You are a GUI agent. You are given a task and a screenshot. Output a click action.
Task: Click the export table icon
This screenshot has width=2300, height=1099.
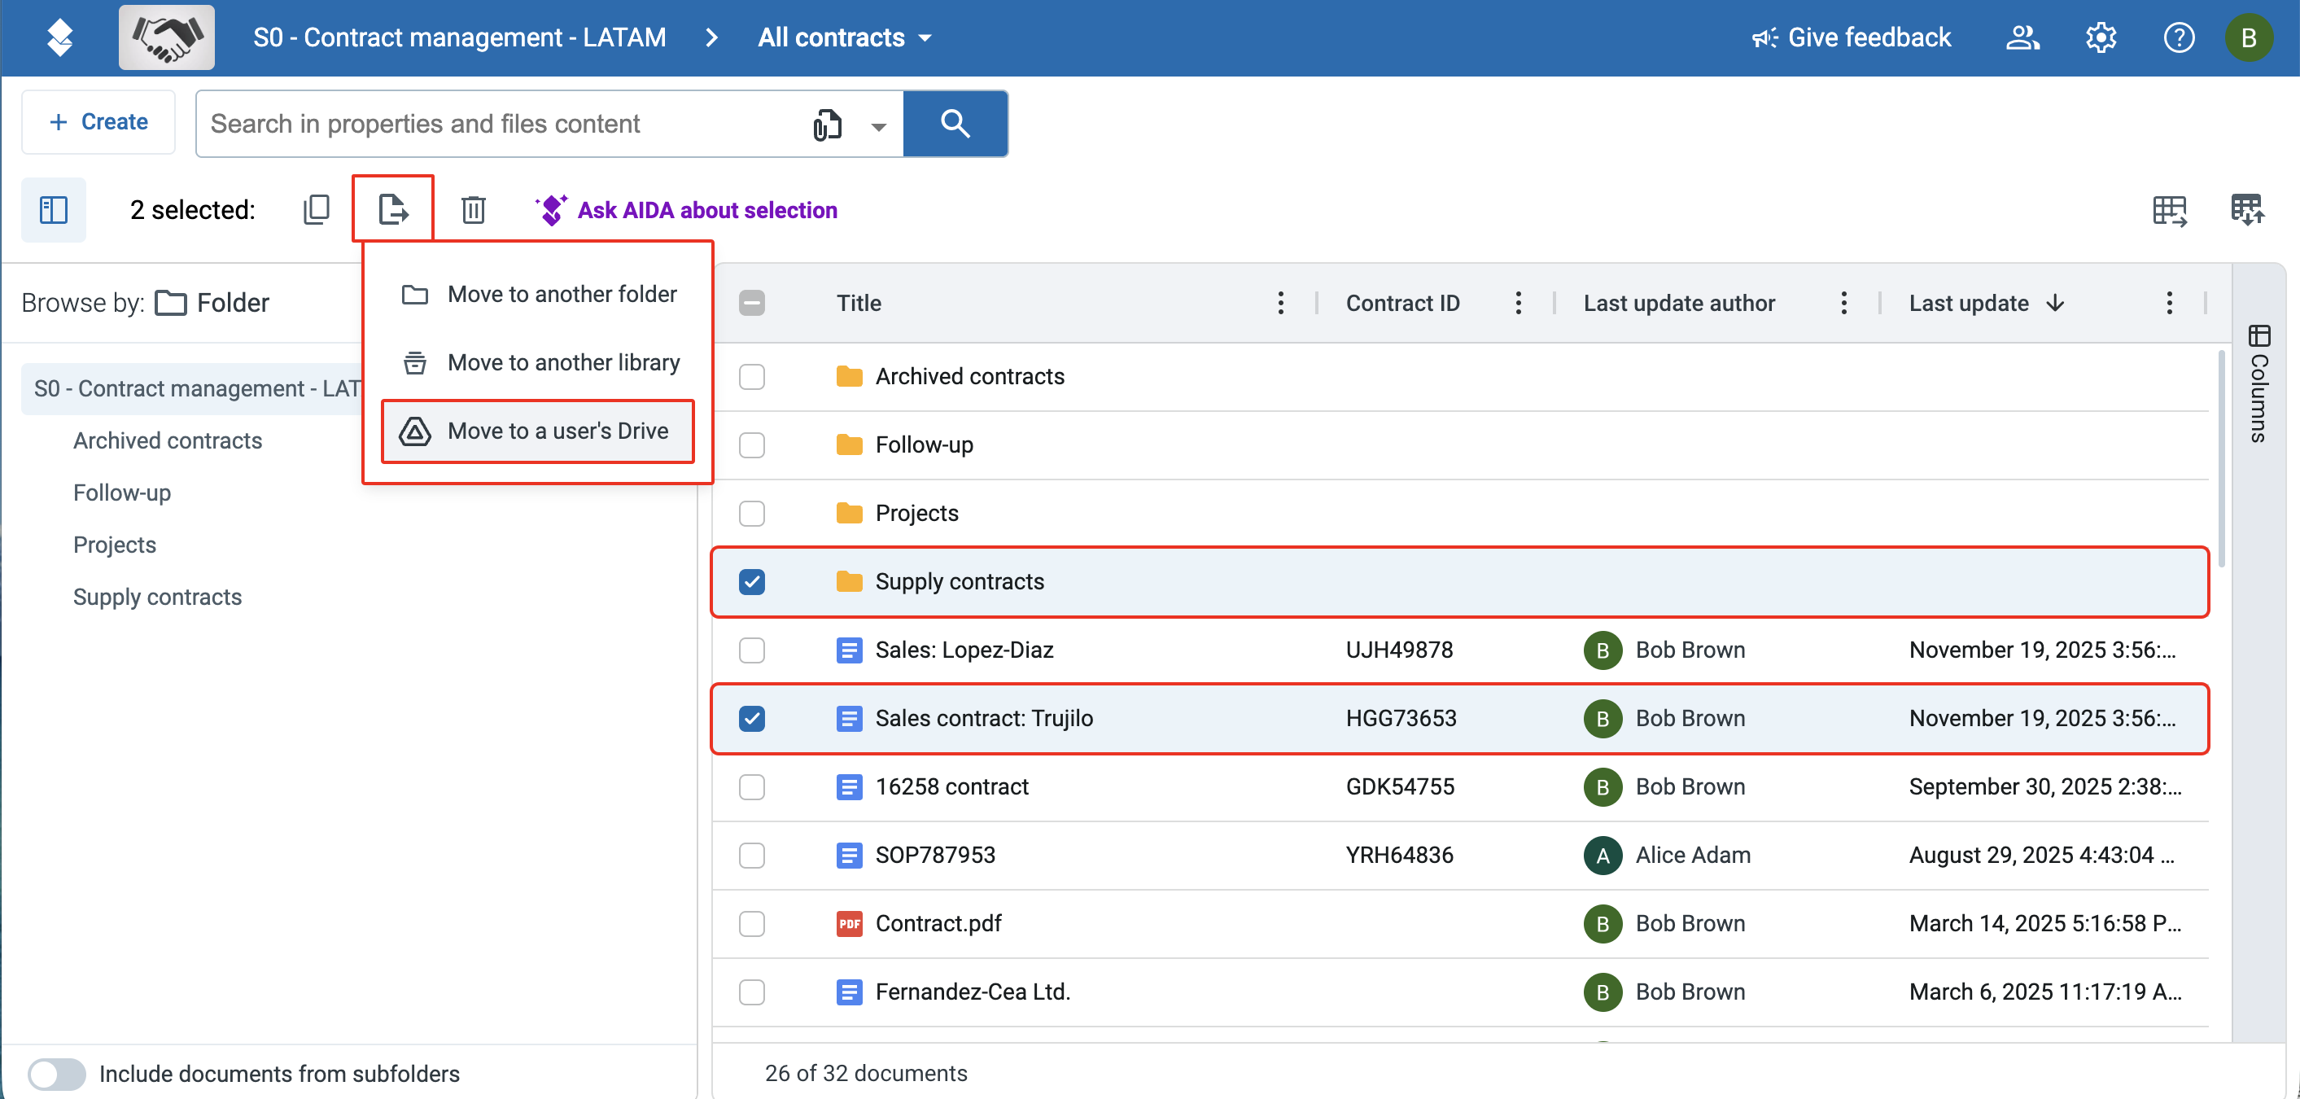pos(2170,211)
